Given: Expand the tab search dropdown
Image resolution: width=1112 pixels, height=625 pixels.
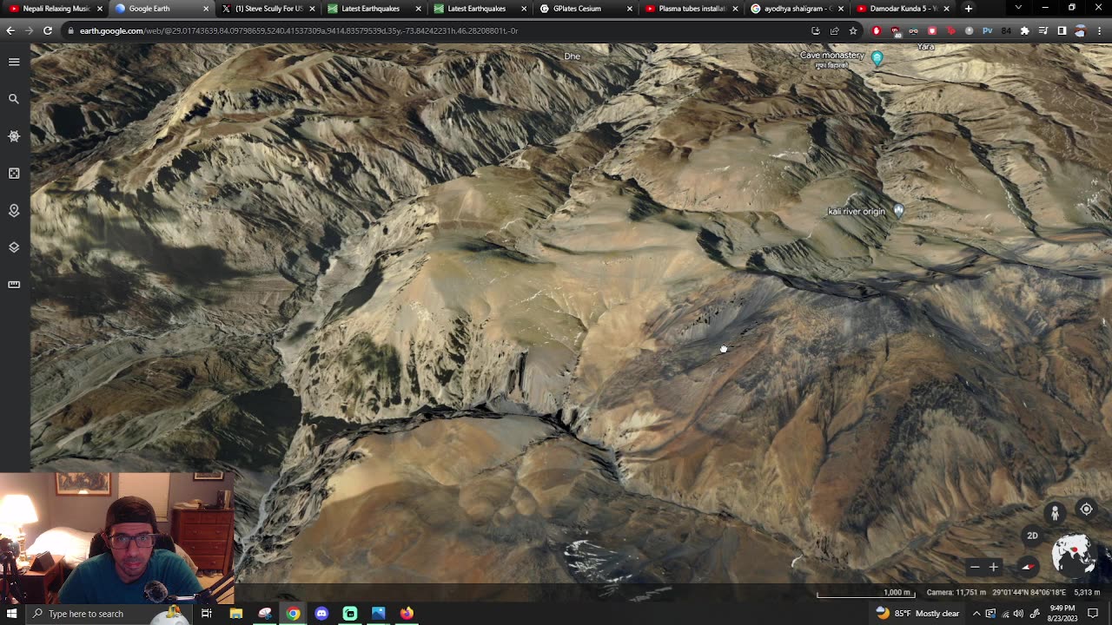Looking at the screenshot, I should click(x=1018, y=8).
